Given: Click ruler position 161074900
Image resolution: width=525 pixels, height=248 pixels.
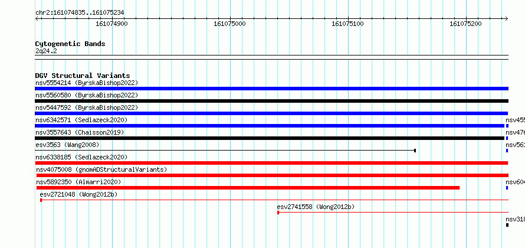Looking at the screenshot, I should (112, 24).
